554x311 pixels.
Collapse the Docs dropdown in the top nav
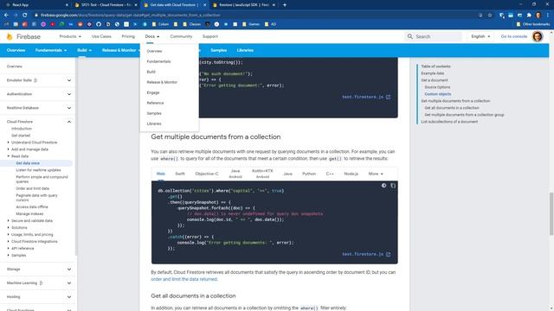point(152,36)
